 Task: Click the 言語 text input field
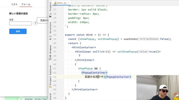[20, 23]
